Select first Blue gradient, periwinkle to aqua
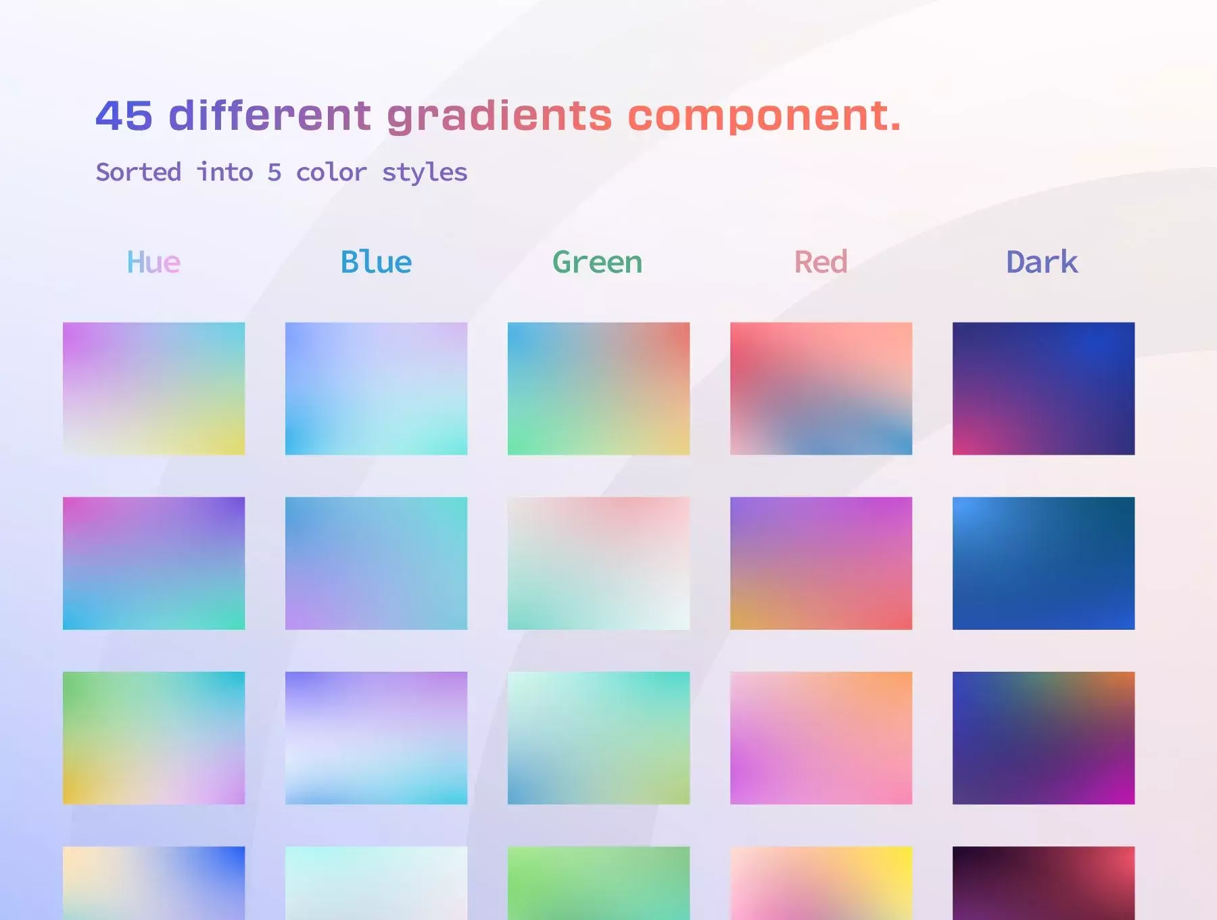Image resolution: width=1217 pixels, height=920 pixels. point(376,388)
